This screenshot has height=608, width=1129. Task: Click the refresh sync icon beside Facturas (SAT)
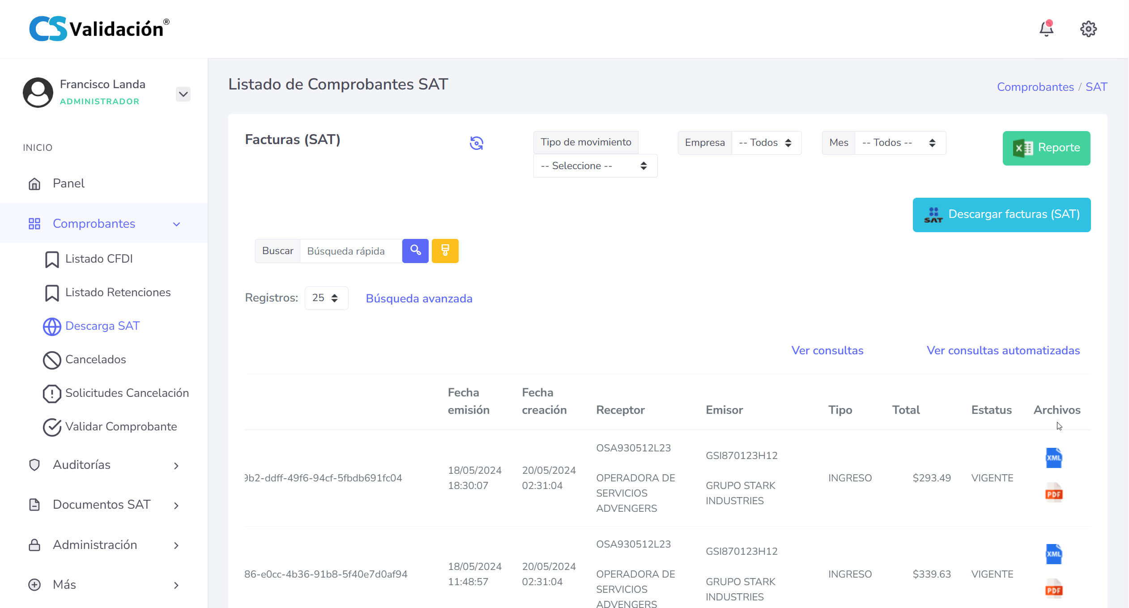click(x=476, y=143)
